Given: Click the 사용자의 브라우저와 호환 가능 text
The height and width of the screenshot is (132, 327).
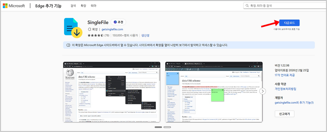Looking at the screenshot, I should point(287,29).
